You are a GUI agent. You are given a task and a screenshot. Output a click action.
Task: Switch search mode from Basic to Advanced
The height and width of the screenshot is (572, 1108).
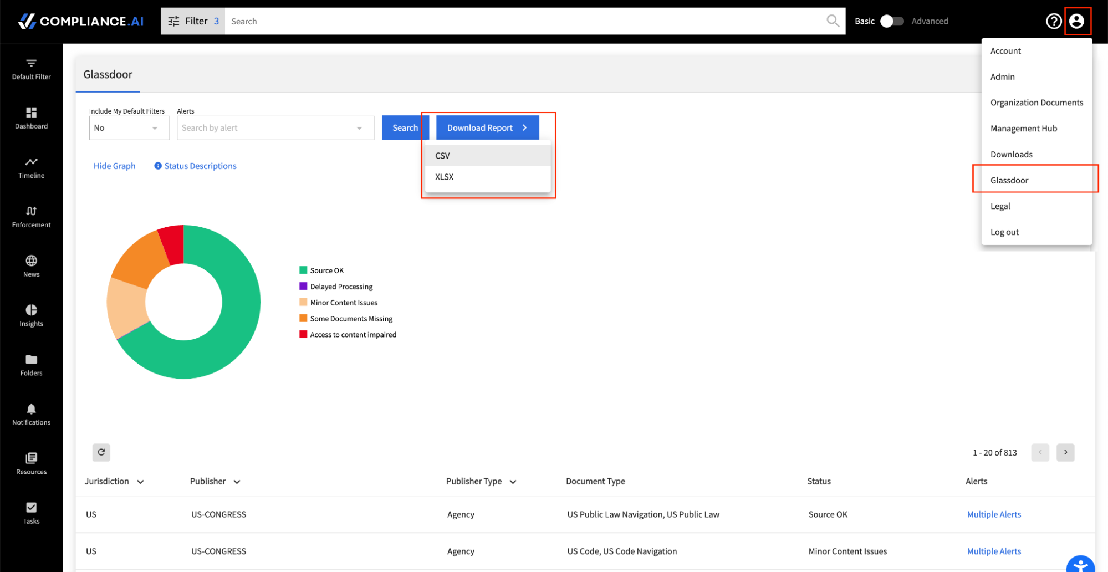tap(891, 21)
